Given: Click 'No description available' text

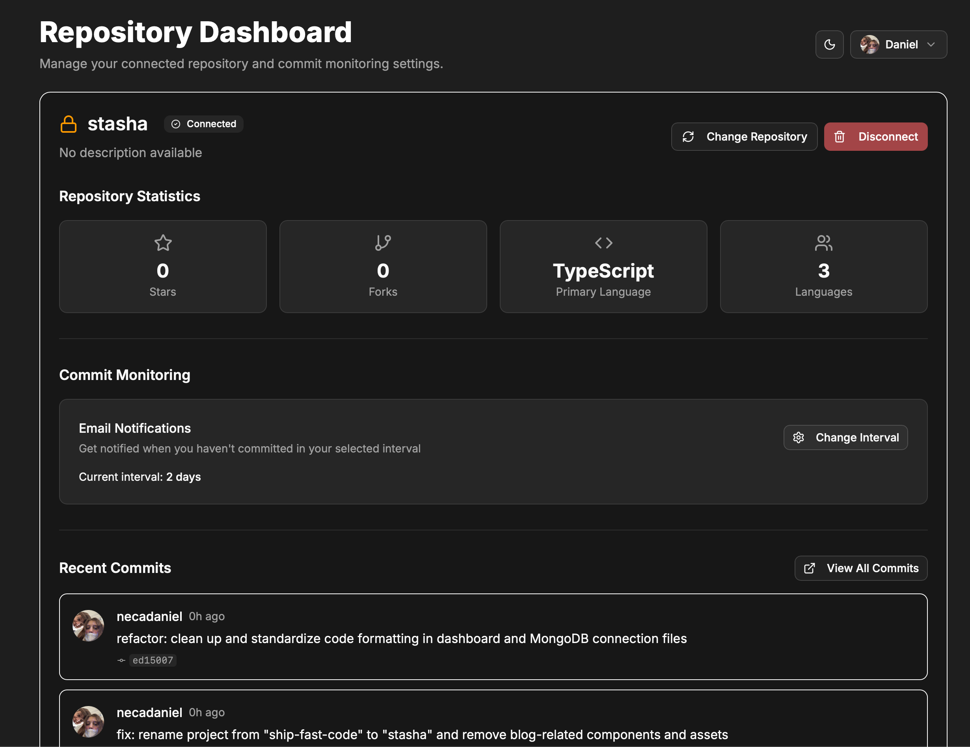Looking at the screenshot, I should click(130, 153).
